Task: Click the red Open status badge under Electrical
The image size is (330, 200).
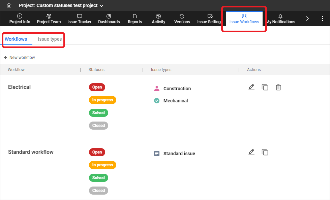Action: tap(97, 87)
